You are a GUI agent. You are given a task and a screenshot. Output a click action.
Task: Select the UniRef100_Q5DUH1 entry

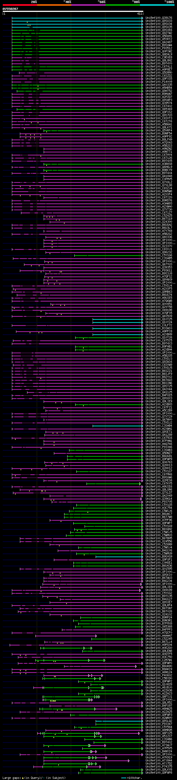click(x=159, y=36)
